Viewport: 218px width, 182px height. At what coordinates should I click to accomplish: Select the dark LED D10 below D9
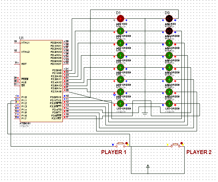tap(169, 31)
